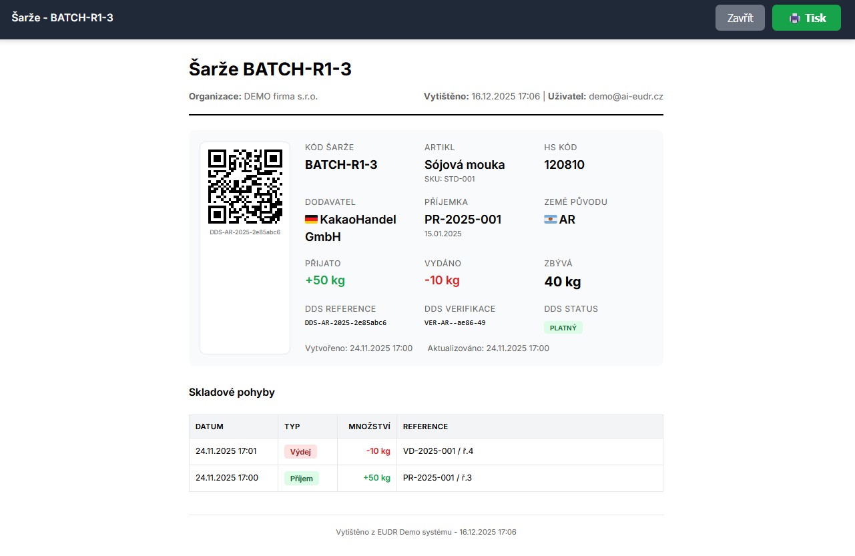
Task: Click the DATUM column header
Action: click(210, 427)
